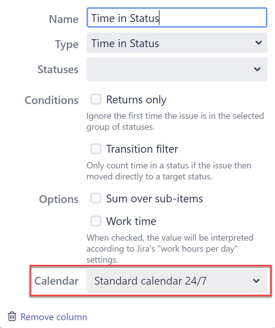Enable the Returns only checkbox
Screen dimensions: 275x328
click(96, 99)
